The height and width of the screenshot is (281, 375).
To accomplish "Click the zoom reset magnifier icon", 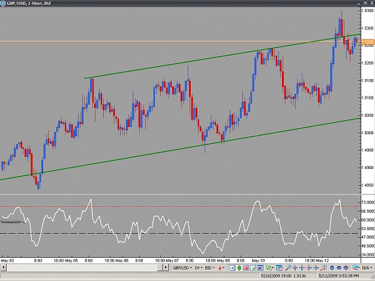I will coord(323,268).
